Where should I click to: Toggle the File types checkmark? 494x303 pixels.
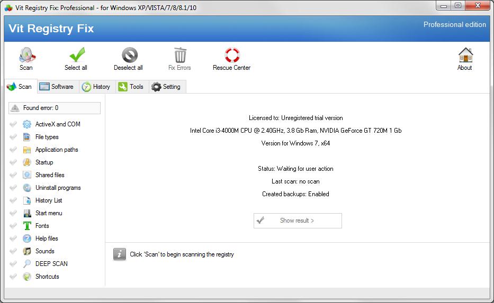tap(13, 137)
